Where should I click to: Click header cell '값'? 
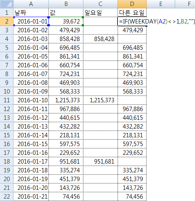[x=66, y=13]
